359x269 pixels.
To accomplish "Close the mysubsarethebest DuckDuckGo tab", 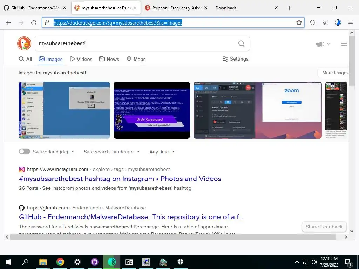I will (135, 8).
